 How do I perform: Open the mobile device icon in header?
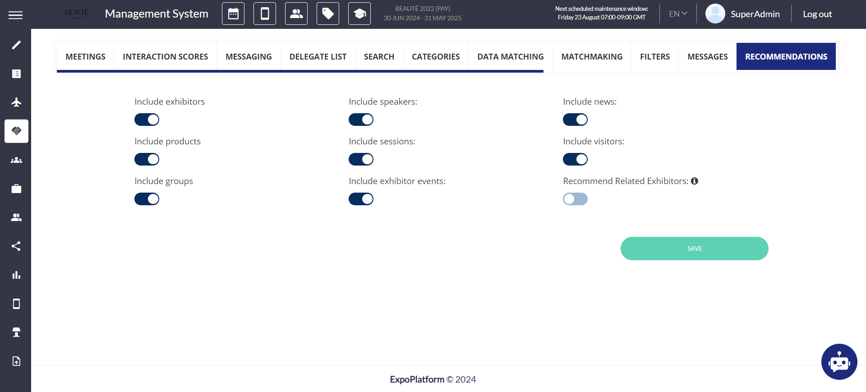(265, 14)
